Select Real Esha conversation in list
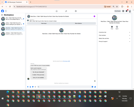The width and height of the screenshot is (134, 107). pyautogui.click(x=13, y=29)
